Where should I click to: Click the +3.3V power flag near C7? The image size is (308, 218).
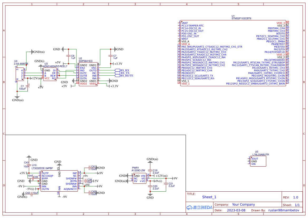116,63
